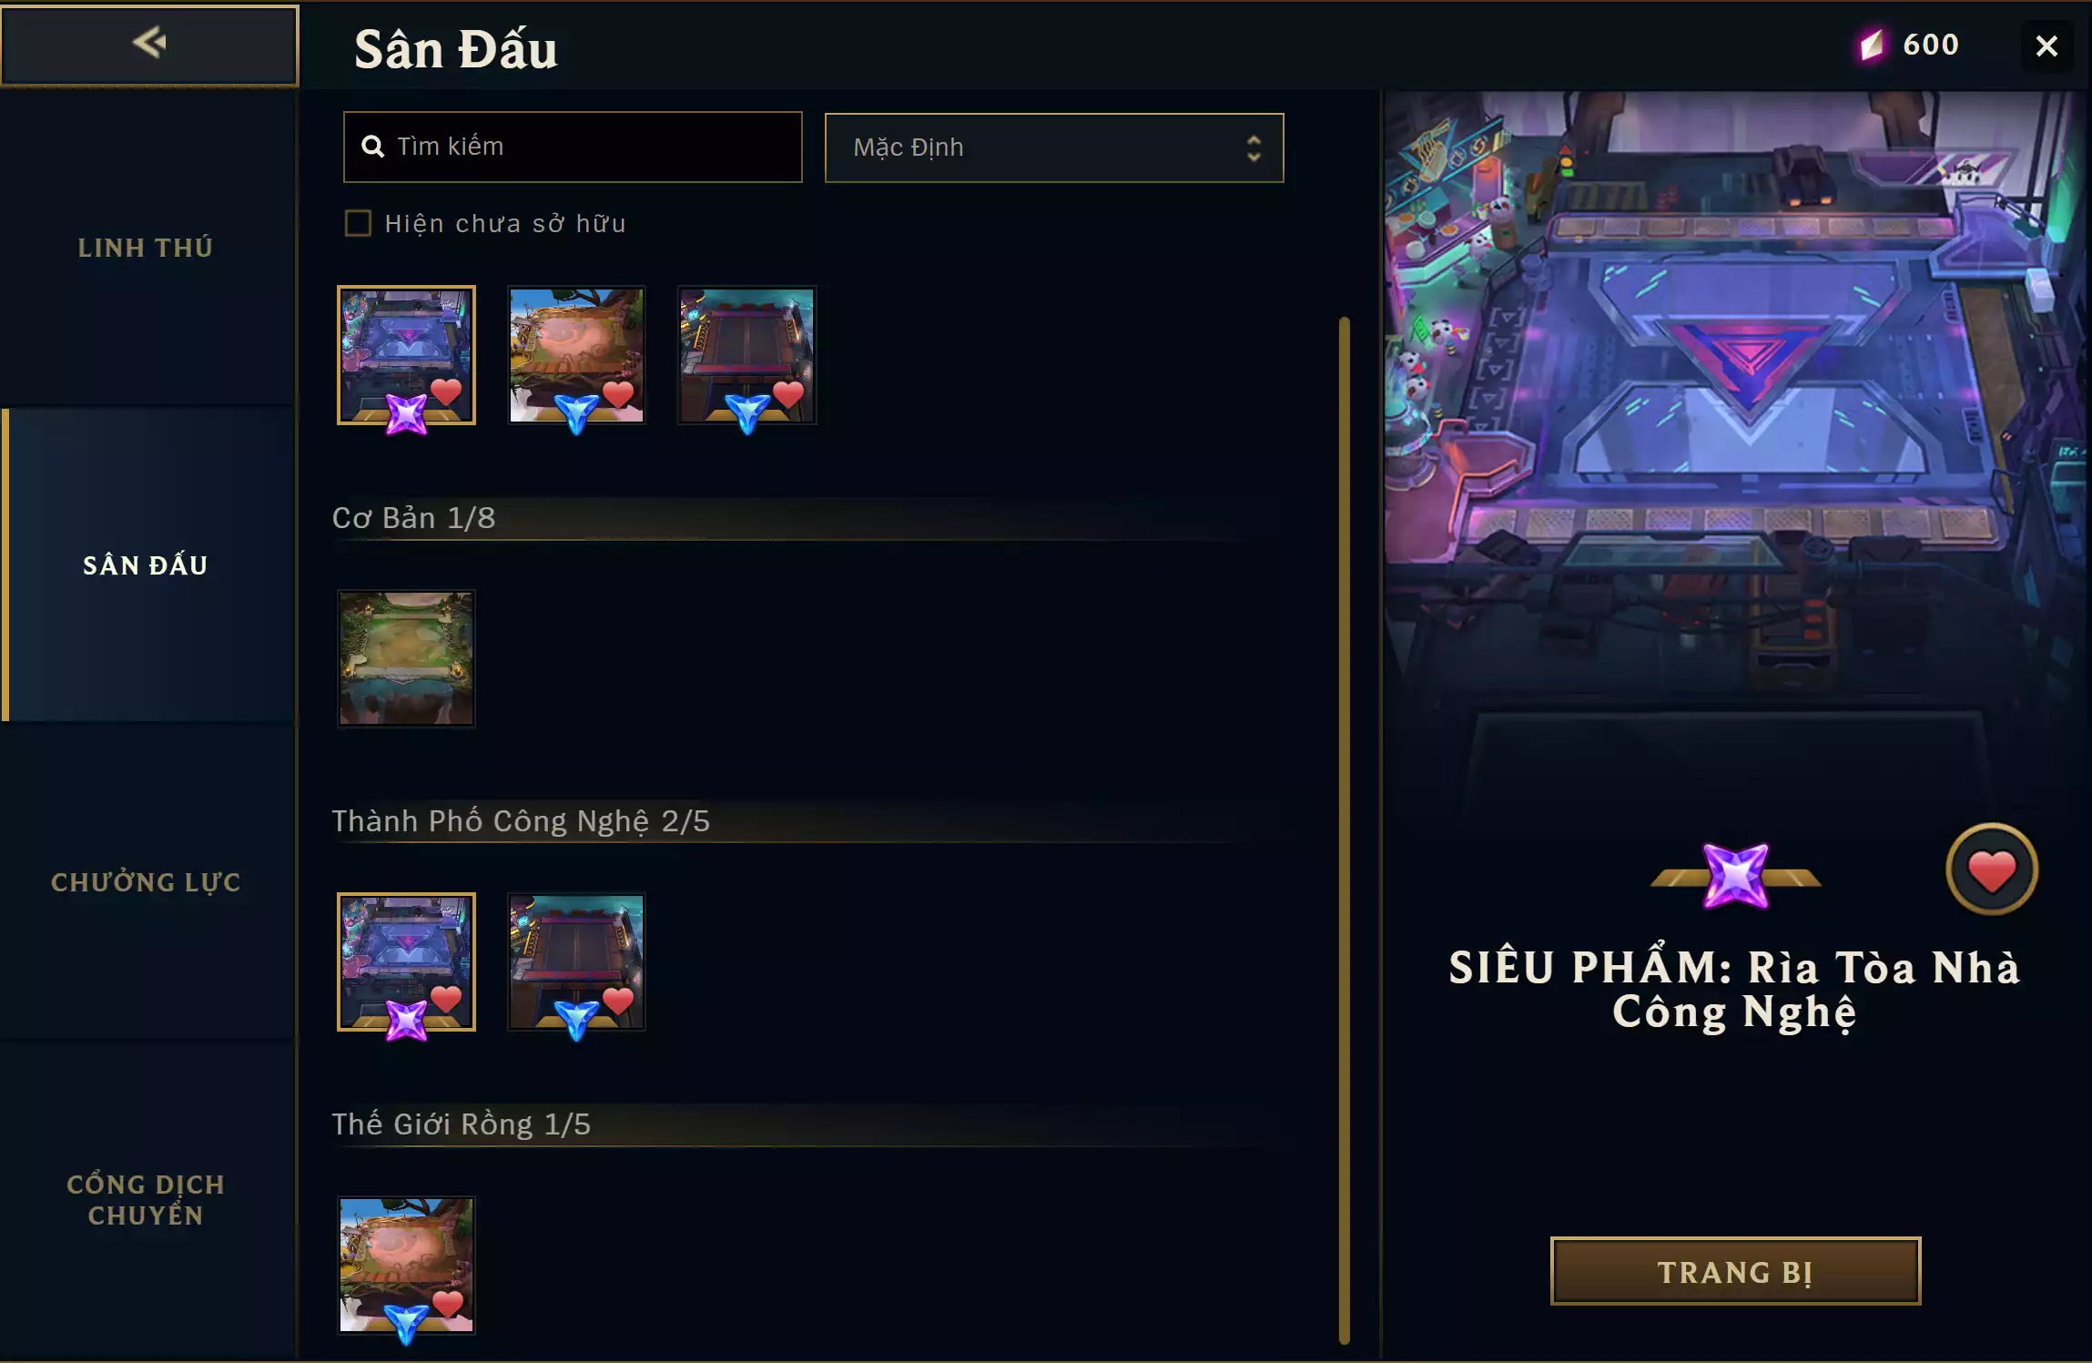Viewport: 2092px width, 1363px height.
Task: Click the Tìm kiếm search field
Action: [573, 147]
